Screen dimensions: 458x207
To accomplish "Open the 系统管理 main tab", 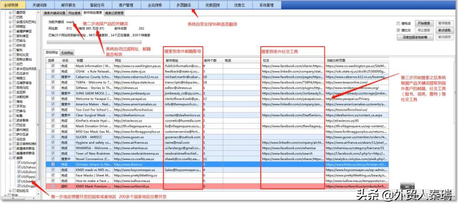I will coord(267,5).
